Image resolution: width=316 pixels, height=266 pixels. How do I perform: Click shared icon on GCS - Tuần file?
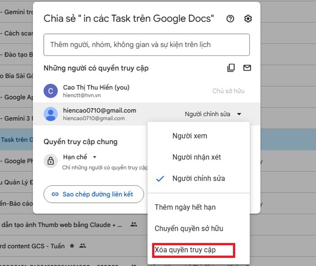(x=83, y=246)
